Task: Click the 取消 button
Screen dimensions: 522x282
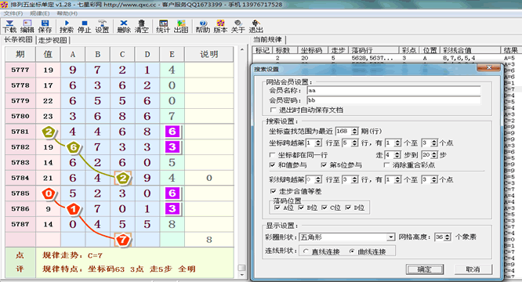Action: pyautogui.click(x=473, y=269)
